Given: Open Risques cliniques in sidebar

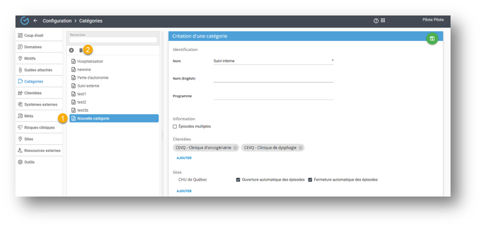Looking at the screenshot, I should [x=39, y=127].
